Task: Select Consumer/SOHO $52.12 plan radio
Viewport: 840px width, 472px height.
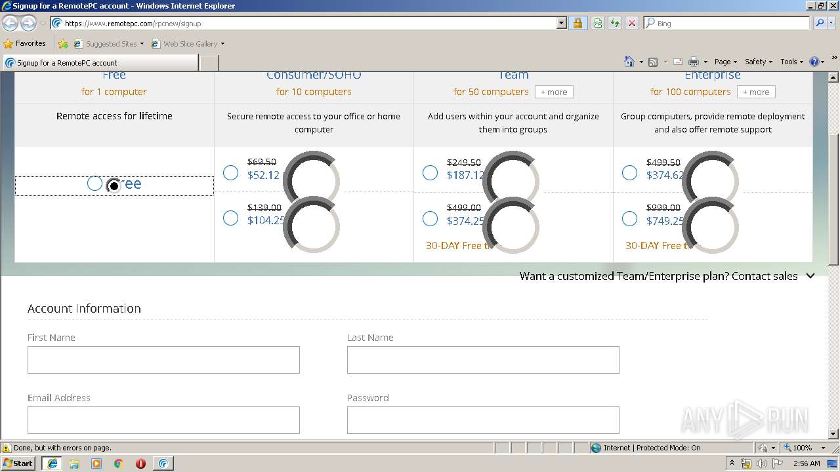Action: point(230,172)
